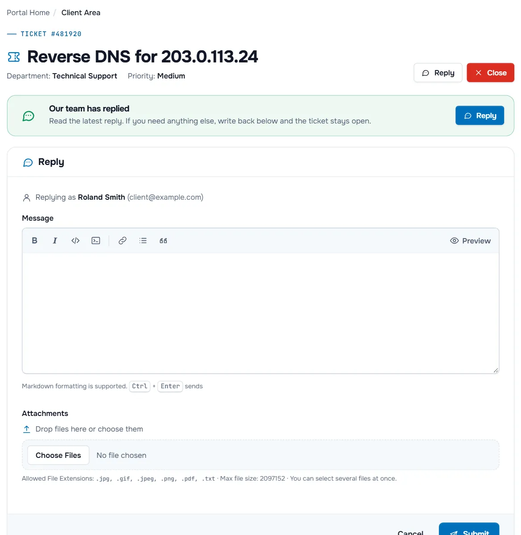Click the 'Technical Support' department value

[85, 76]
